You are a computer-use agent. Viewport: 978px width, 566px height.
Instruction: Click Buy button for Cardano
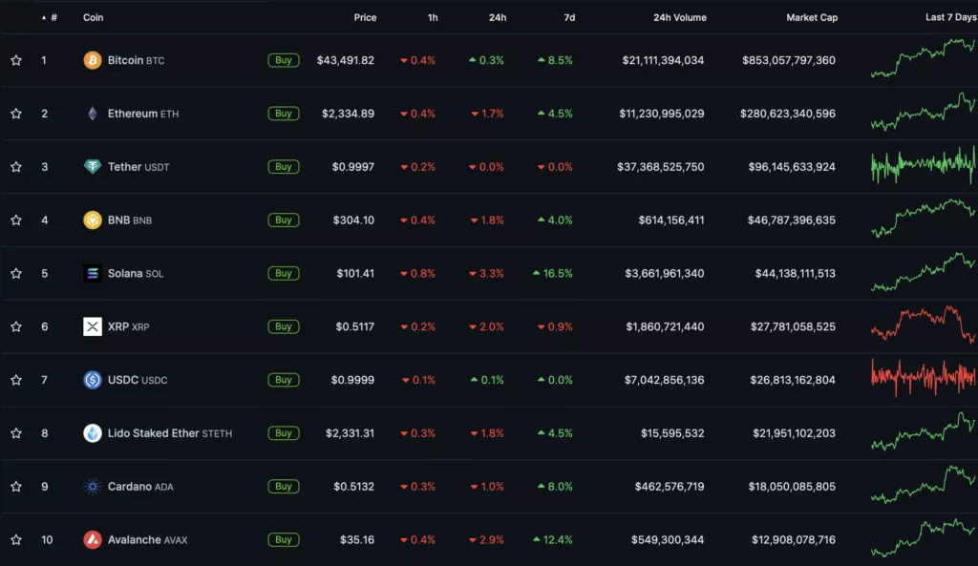[283, 486]
